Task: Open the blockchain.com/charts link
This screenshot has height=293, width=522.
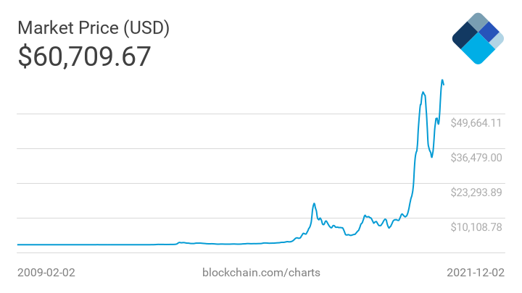Action: pyautogui.click(x=260, y=273)
